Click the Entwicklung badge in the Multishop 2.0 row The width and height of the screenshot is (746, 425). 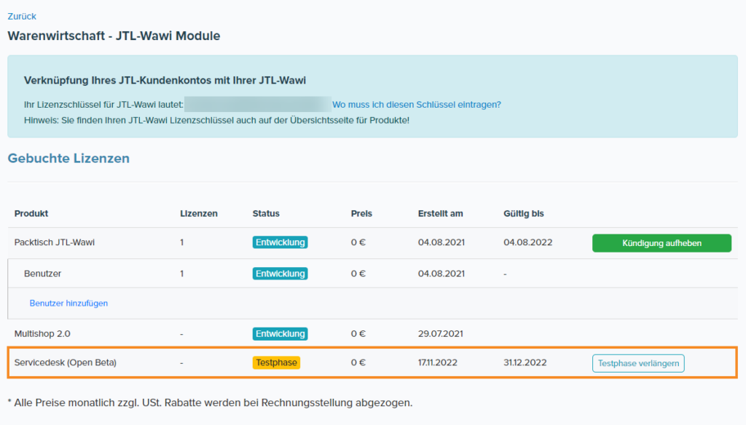click(x=280, y=333)
